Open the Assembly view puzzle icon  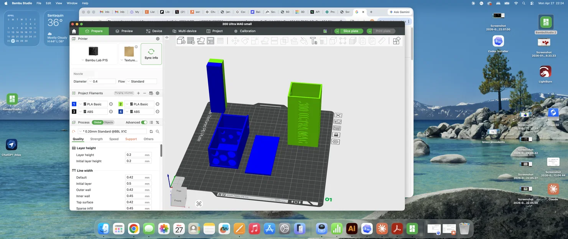coord(397,41)
